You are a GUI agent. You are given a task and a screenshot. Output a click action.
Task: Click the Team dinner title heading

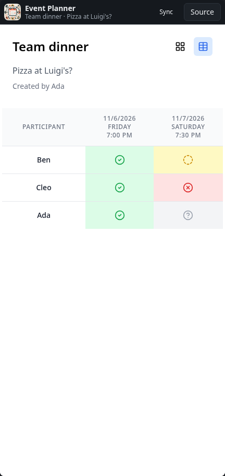[x=51, y=47]
